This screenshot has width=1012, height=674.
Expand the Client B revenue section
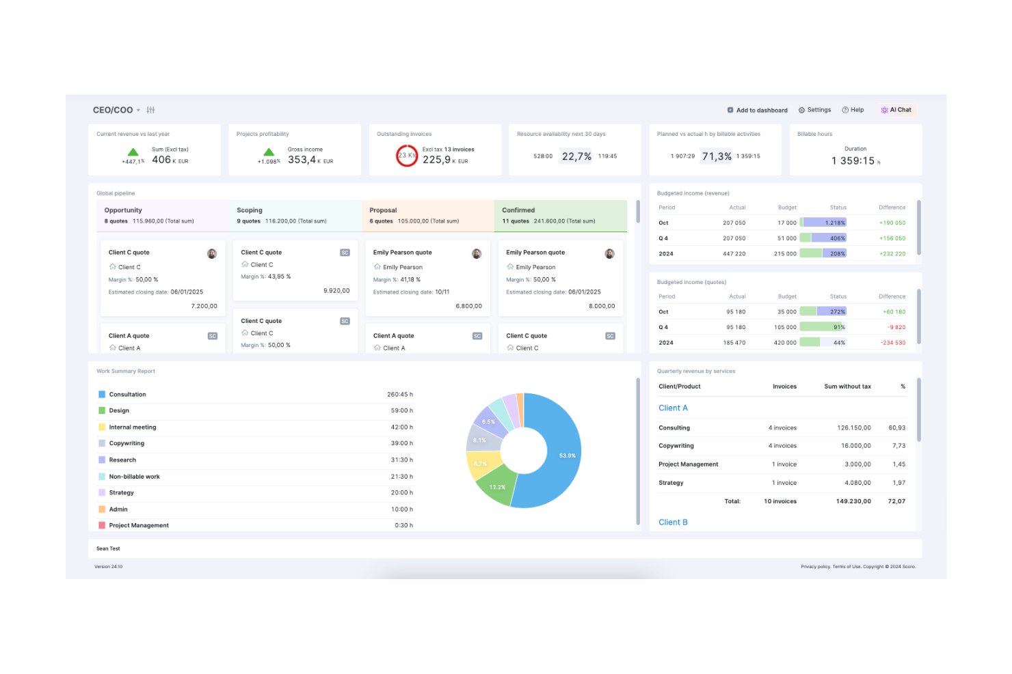pyautogui.click(x=673, y=522)
